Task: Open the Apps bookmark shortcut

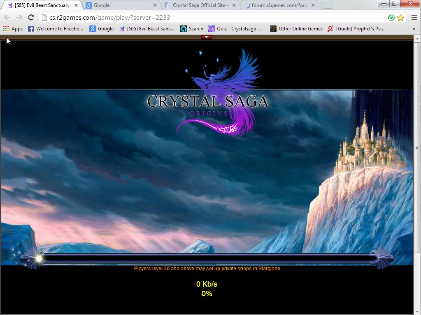Action: click(13, 29)
